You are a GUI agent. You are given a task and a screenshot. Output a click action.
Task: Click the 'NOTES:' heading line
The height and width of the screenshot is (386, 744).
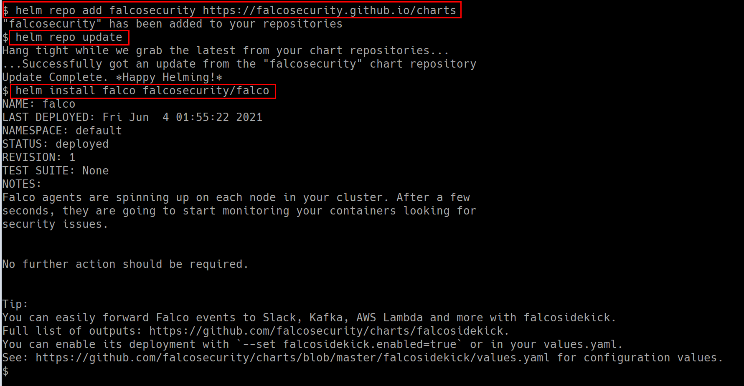[22, 184]
